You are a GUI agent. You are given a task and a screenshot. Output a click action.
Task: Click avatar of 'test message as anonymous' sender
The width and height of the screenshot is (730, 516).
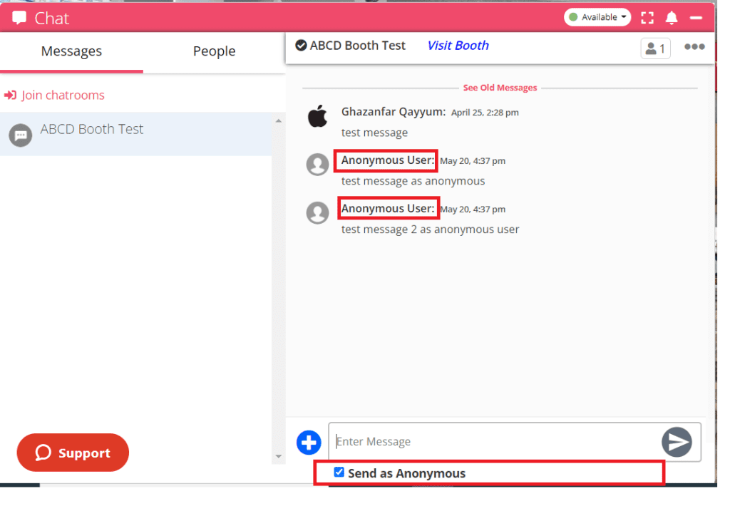pyautogui.click(x=317, y=164)
